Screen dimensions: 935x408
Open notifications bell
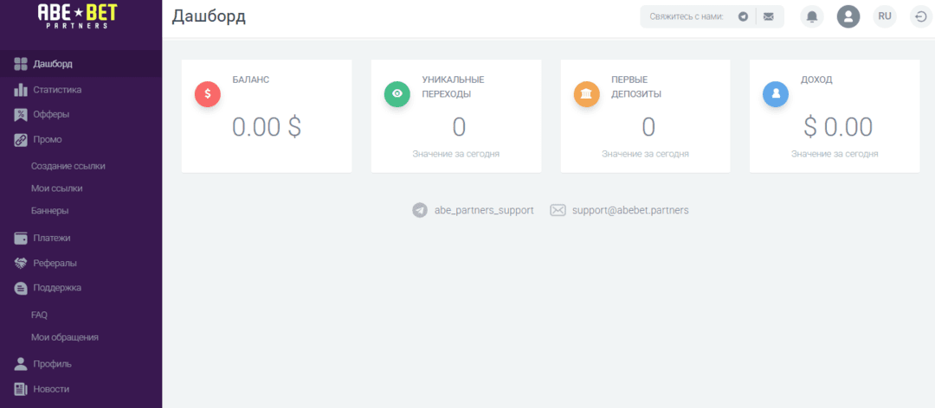point(811,16)
